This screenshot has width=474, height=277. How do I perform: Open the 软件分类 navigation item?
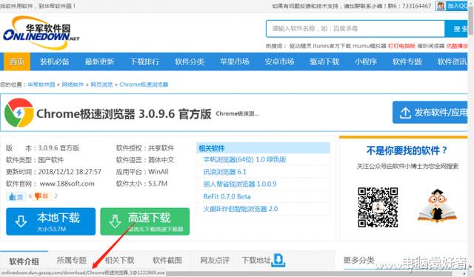coord(190,61)
